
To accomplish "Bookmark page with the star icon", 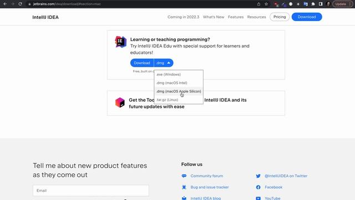I will coord(266,4).
